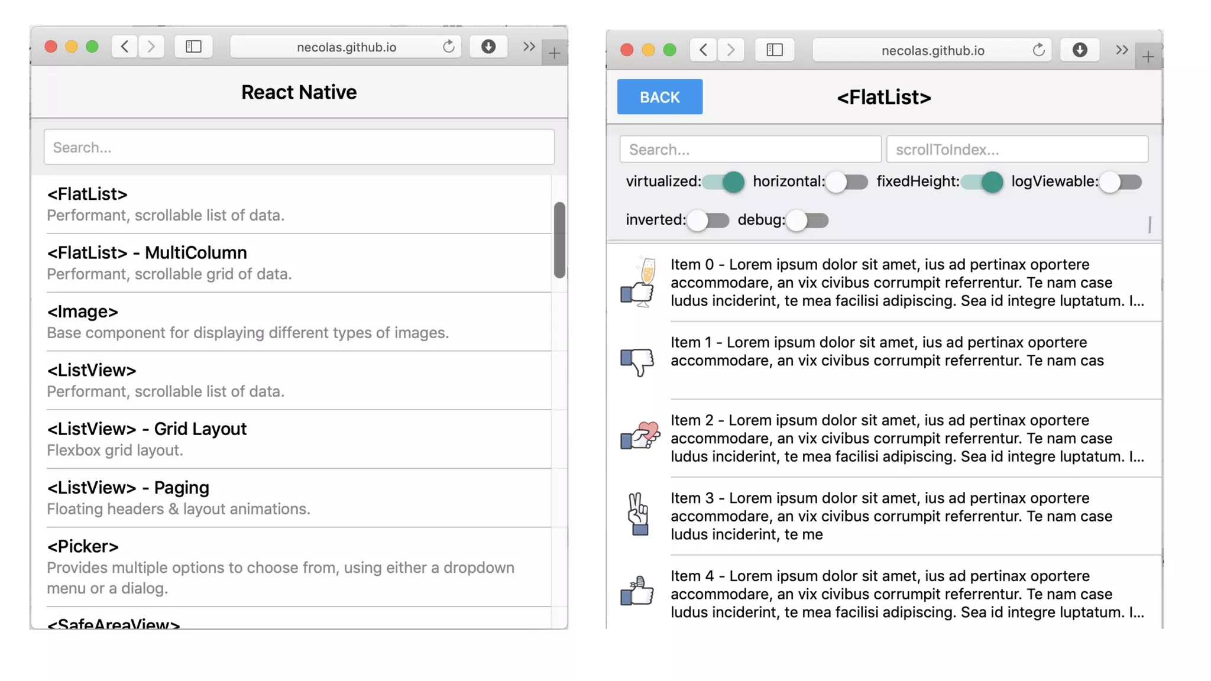
Task: Toggle the inverted switch on
Action: [708, 220]
